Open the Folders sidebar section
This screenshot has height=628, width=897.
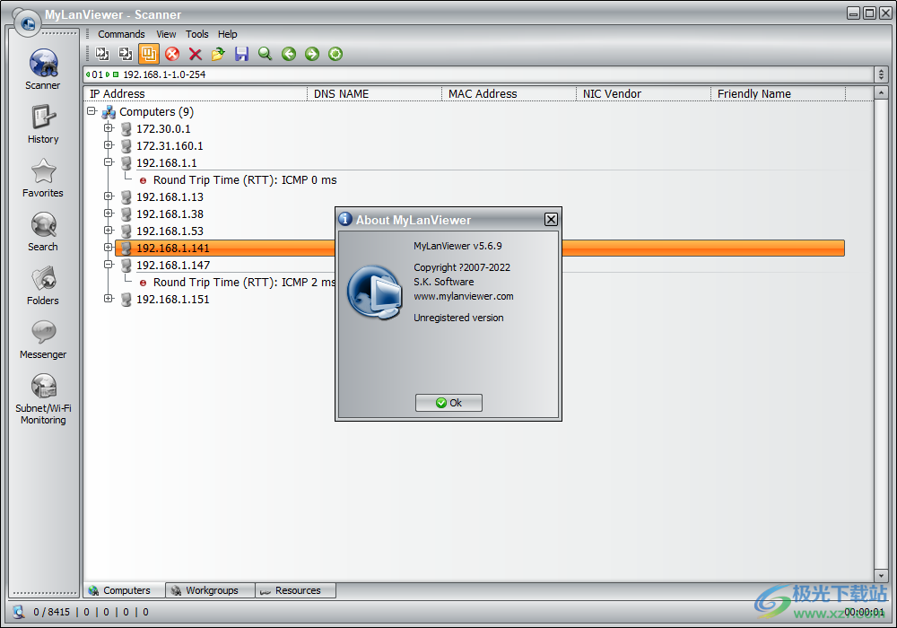(43, 285)
